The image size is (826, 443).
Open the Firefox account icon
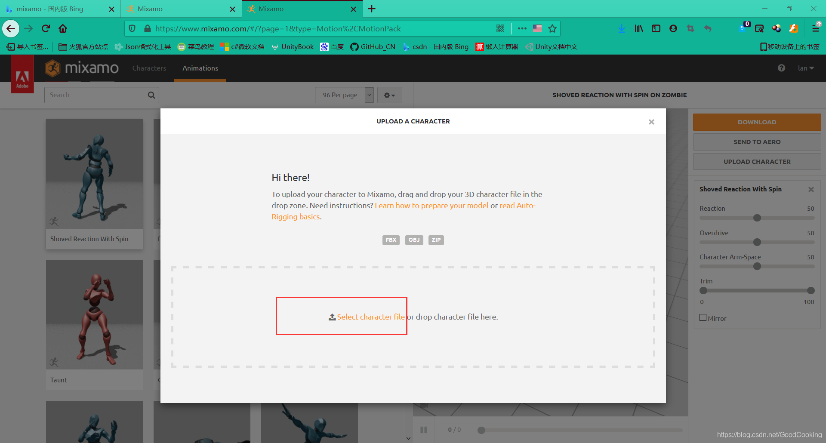click(x=673, y=29)
